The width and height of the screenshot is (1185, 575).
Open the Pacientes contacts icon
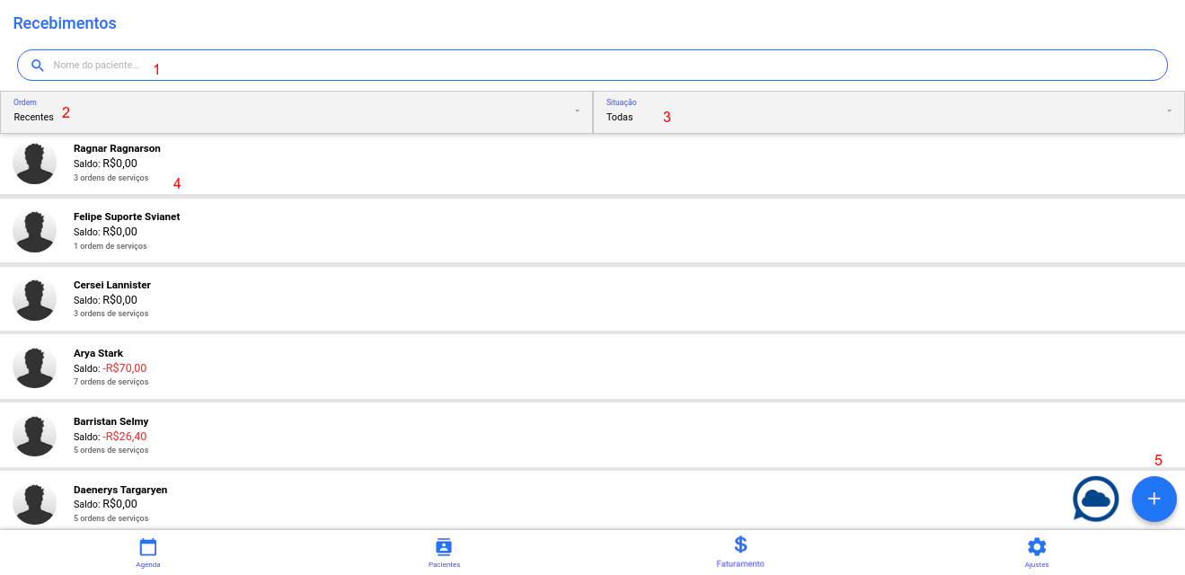coord(444,546)
